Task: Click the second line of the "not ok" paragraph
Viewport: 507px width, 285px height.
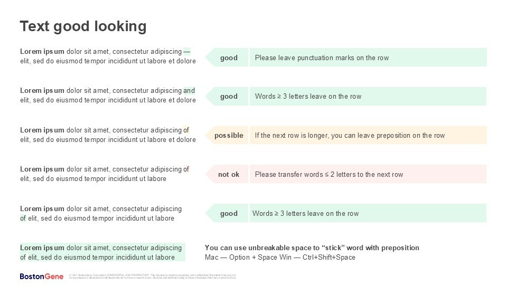Action: (93, 179)
